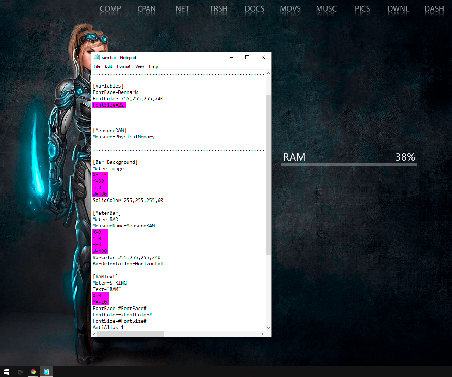This screenshot has height=377, width=452.
Task: Place cursor on MeasureName=MeasureRAM line
Action: (124, 226)
